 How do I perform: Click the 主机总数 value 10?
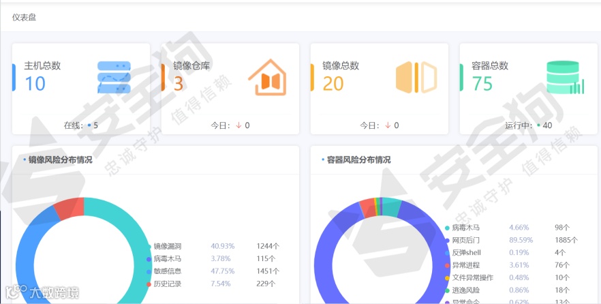pyautogui.click(x=35, y=84)
